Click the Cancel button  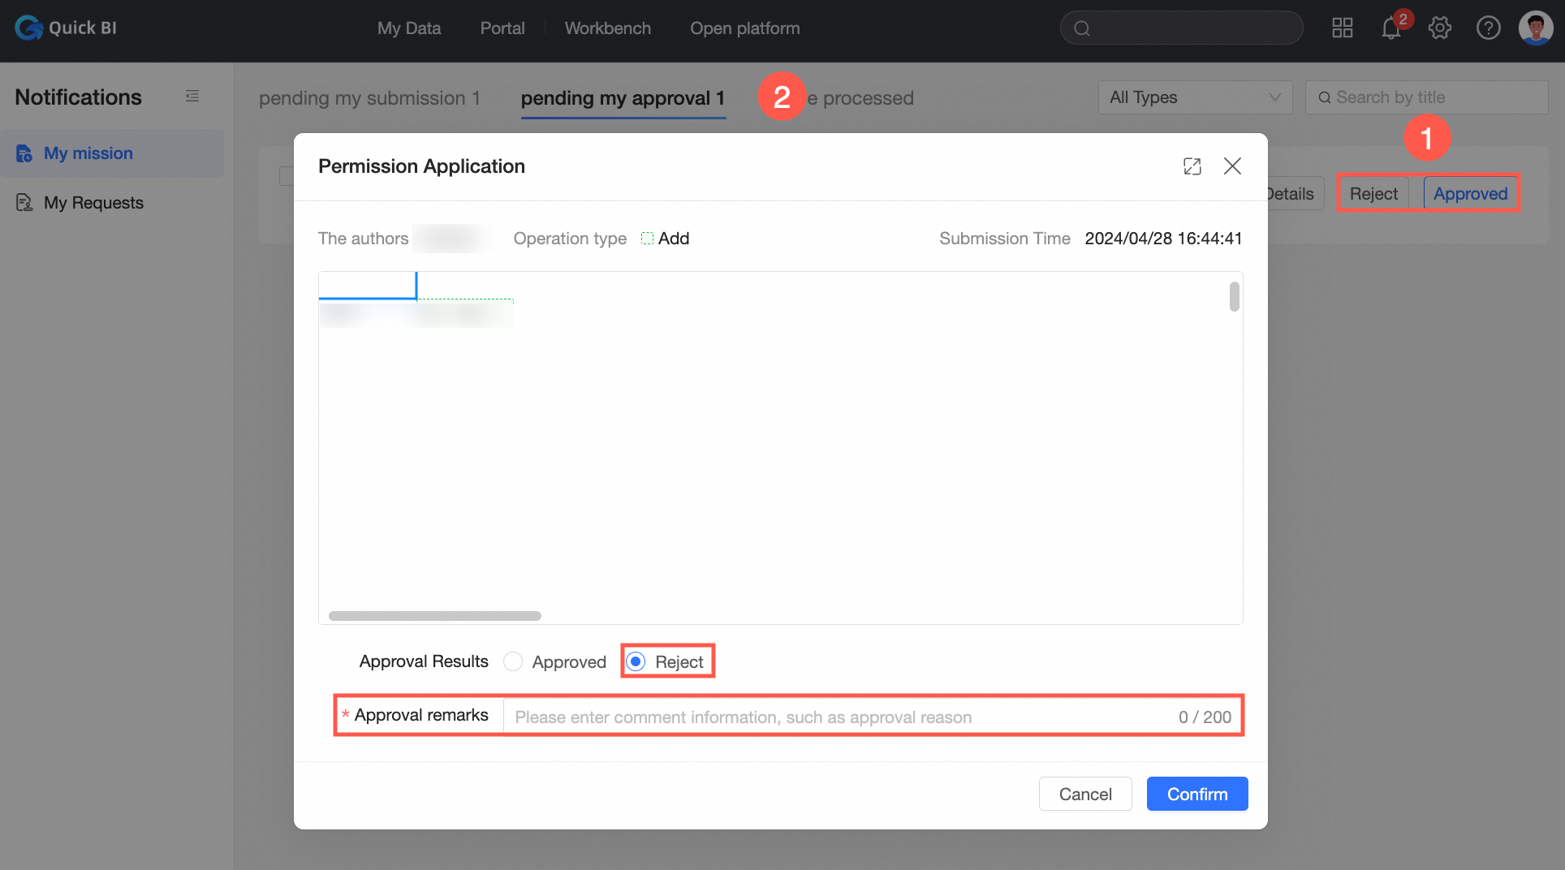pos(1085,794)
